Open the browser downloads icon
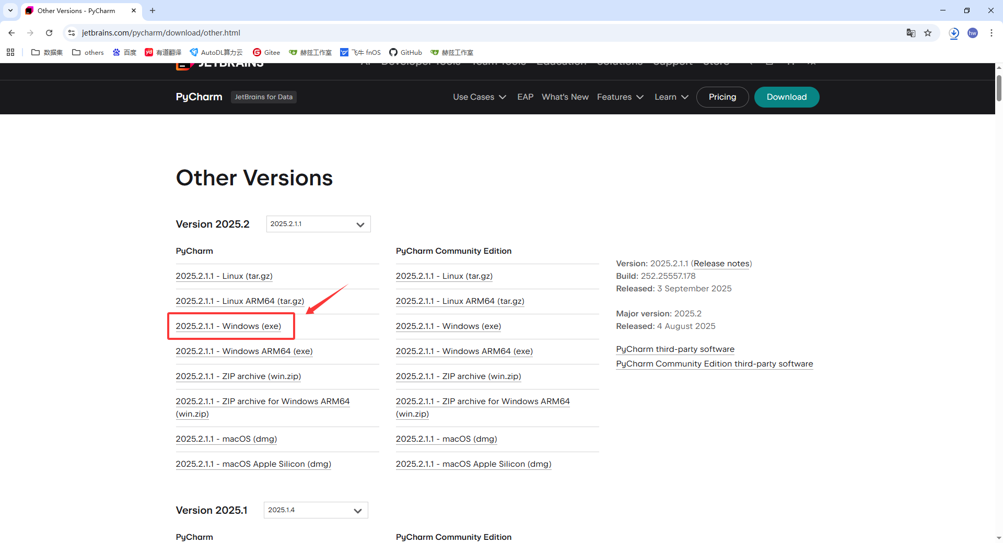This screenshot has width=1003, height=543. point(954,33)
